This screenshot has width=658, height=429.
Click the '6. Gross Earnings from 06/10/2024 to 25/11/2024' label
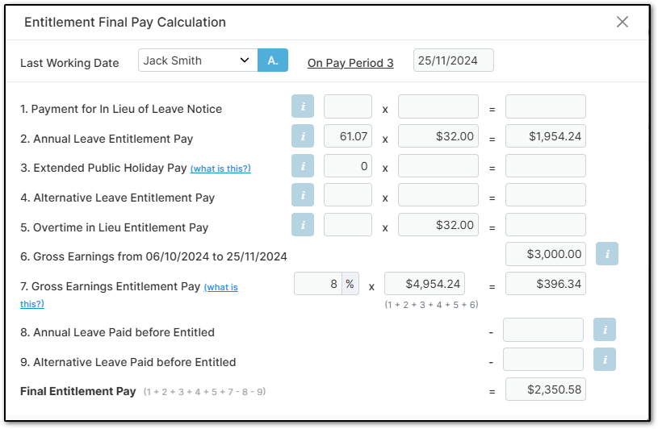coord(153,256)
